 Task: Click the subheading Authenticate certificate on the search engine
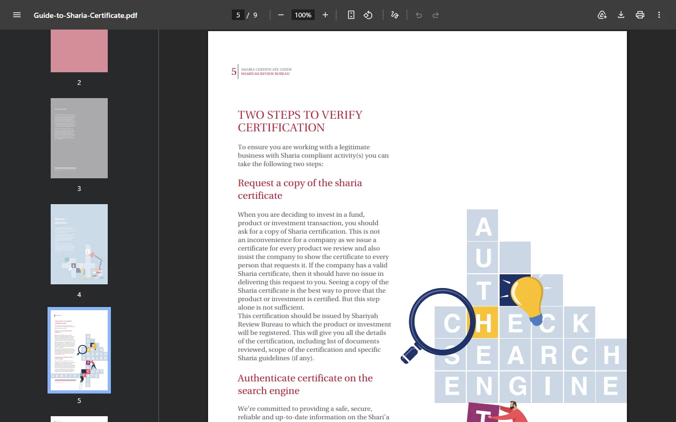[305, 385]
